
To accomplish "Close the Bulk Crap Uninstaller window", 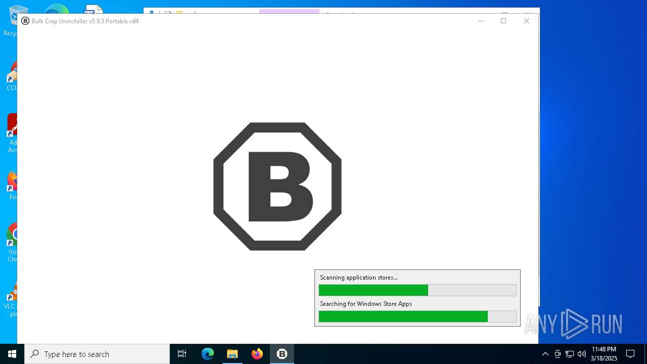I will pos(527,21).
